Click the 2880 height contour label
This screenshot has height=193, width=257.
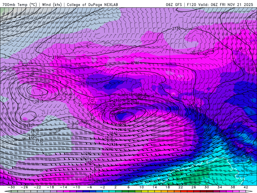(x=98, y=167)
